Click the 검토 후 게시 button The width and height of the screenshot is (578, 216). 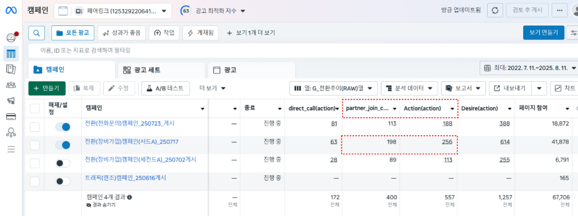(528, 10)
